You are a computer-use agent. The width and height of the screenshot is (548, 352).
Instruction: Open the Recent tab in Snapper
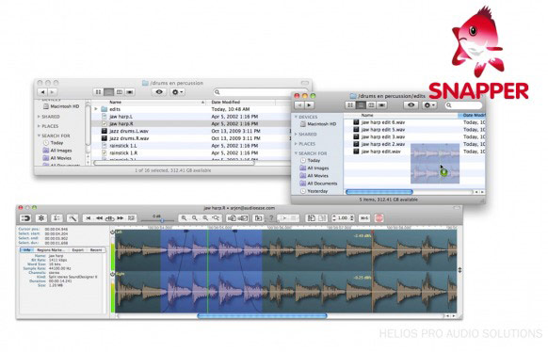[96, 250]
